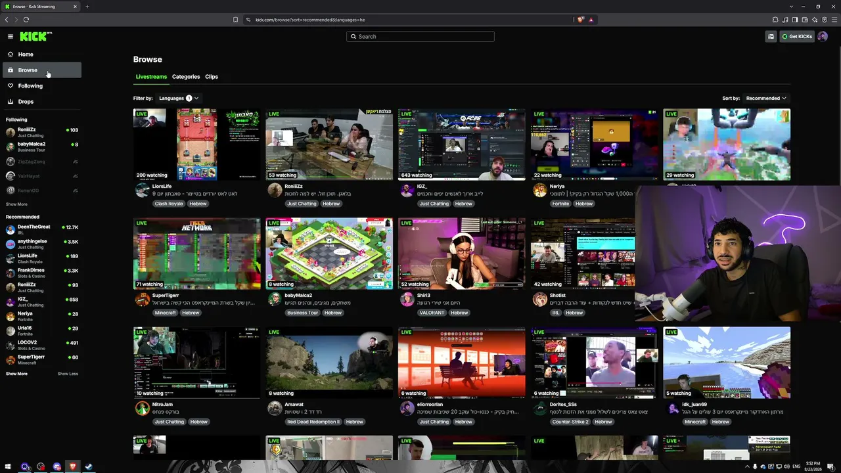Image resolution: width=841 pixels, height=473 pixels.
Task: Select offline channel ZigZagZong in Following
Action: pos(42,161)
